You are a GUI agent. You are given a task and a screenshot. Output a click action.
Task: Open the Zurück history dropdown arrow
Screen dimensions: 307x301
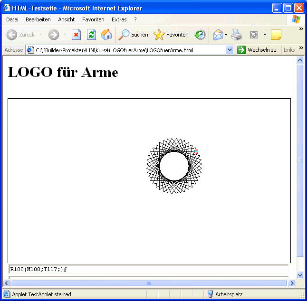coord(40,35)
